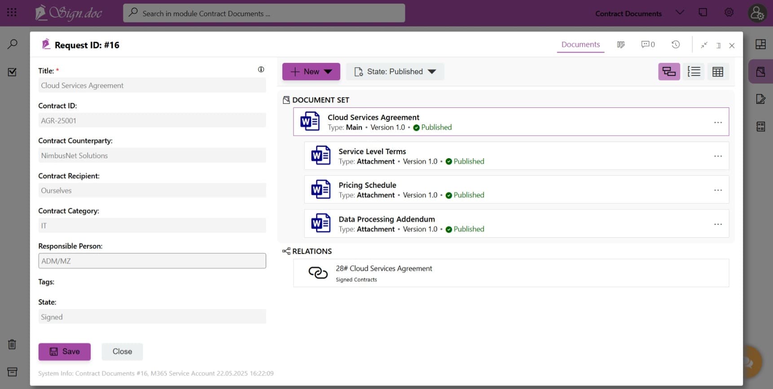Open the app launcher grid icon

tap(12, 13)
